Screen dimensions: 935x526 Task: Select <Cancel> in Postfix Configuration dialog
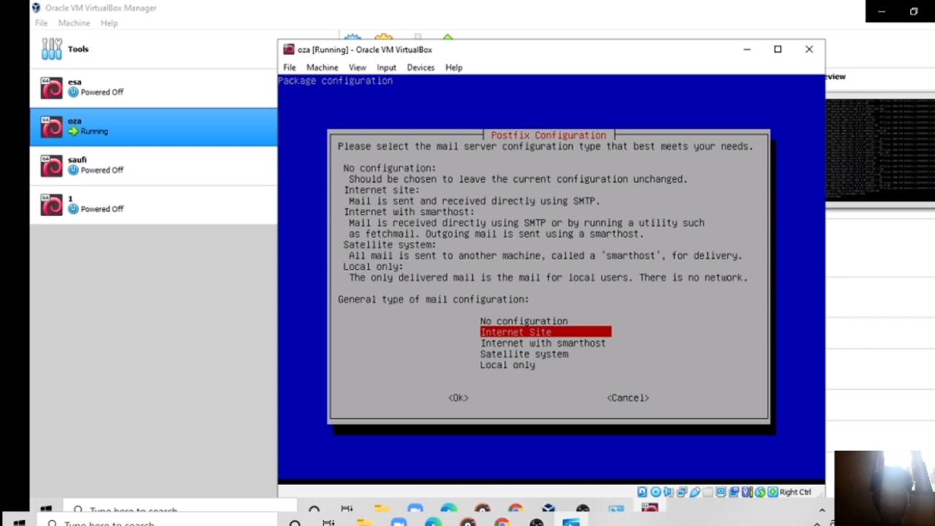pos(627,397)
